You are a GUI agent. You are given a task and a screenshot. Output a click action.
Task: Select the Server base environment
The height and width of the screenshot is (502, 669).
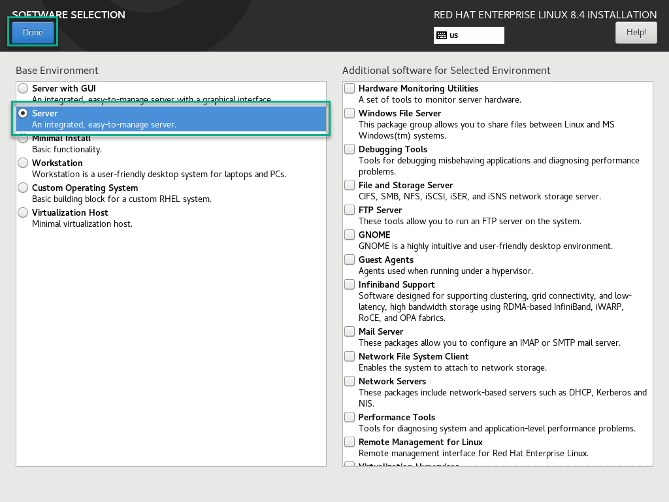24,113
